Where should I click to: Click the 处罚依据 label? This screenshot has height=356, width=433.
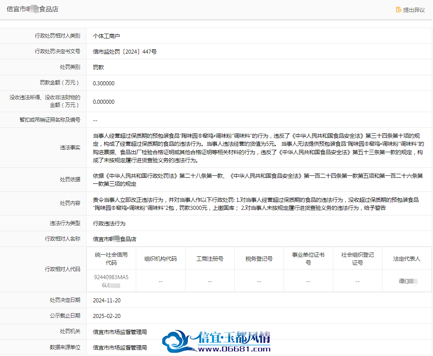pyautogui.click(x=70, y=180)
